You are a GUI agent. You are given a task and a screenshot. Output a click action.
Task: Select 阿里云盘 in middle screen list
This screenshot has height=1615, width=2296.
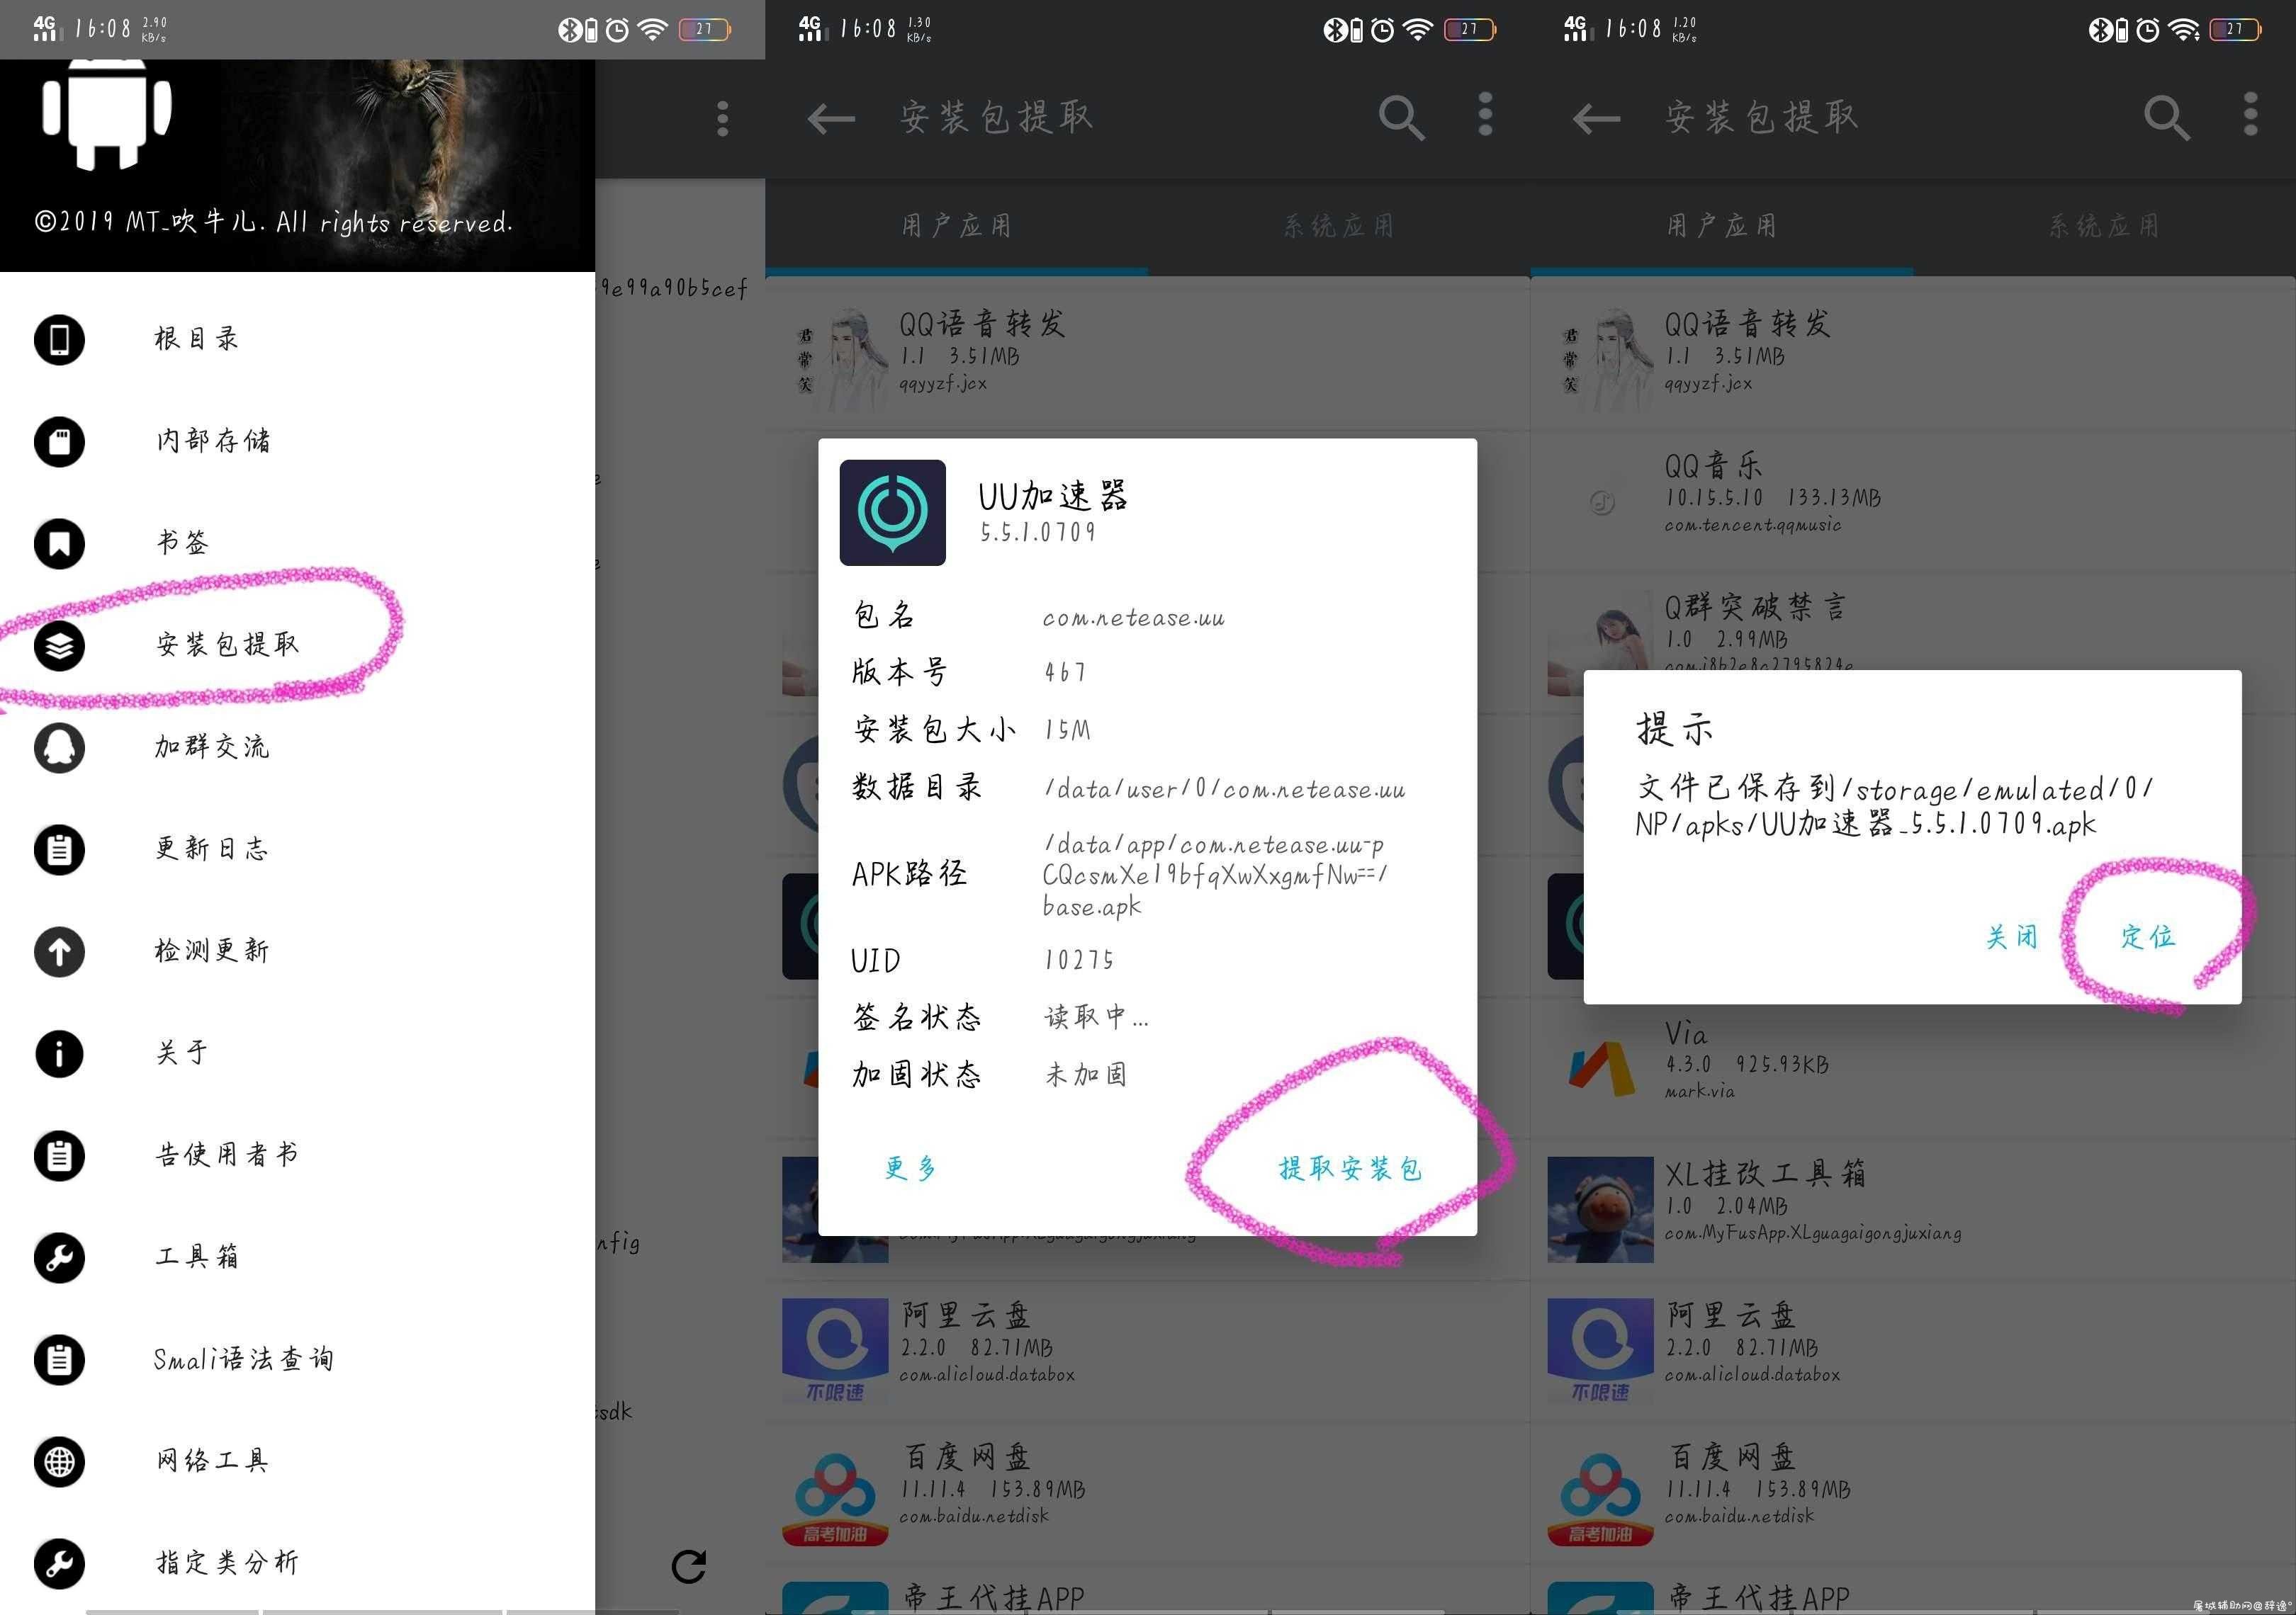[x=1147, y=1350]
